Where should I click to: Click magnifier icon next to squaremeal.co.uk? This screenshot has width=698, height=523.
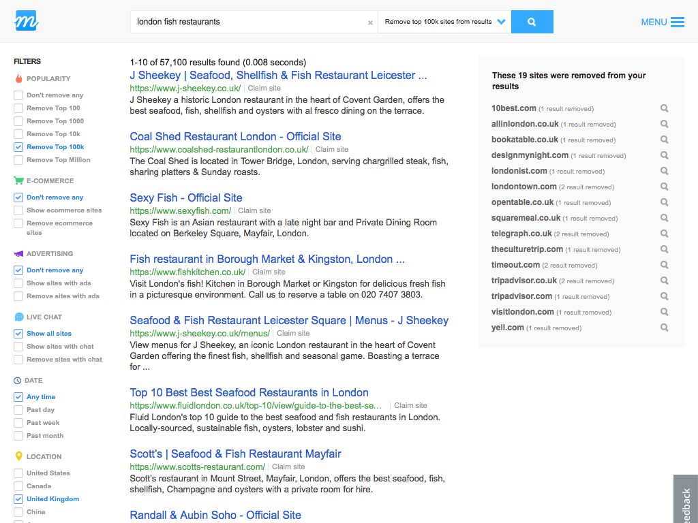click(x=664, y=218)
